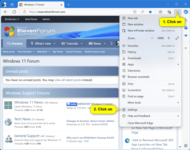The height and width of the screenshot is (150, 190).
Task: Open the Outlook sidebar icon
Action: [x=186, y=28]
